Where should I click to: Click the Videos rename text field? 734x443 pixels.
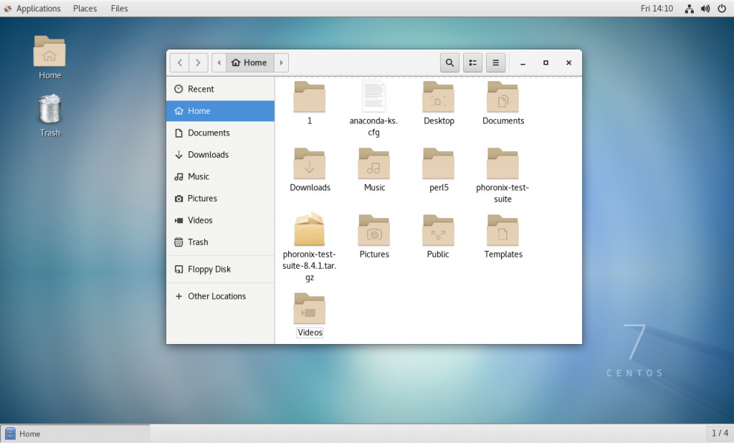coord(309,332)
